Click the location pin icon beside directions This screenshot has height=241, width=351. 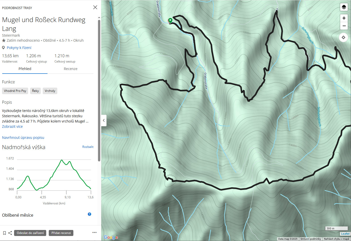click(x=4, y=48)
